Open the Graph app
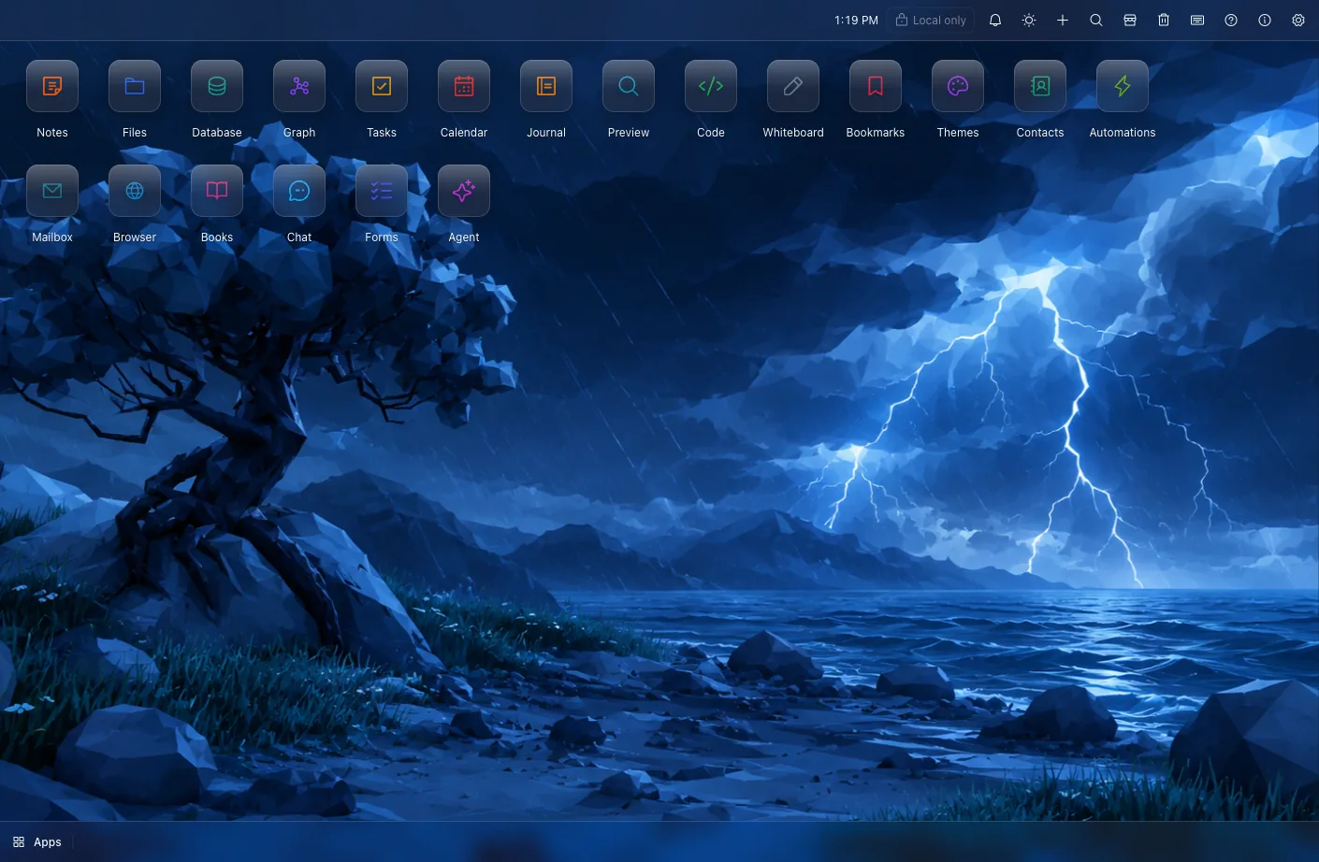This screenshot has height=862, width=1319. click(x=299, y=86)
